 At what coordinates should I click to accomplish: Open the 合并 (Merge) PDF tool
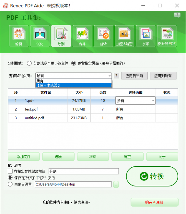[82, 36]
